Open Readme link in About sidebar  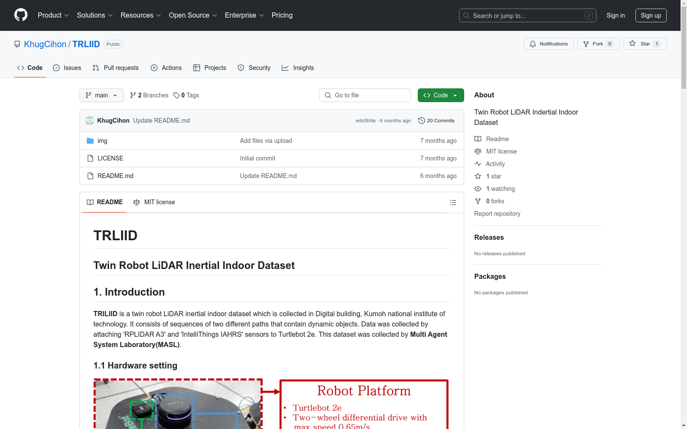click(492, 139)
